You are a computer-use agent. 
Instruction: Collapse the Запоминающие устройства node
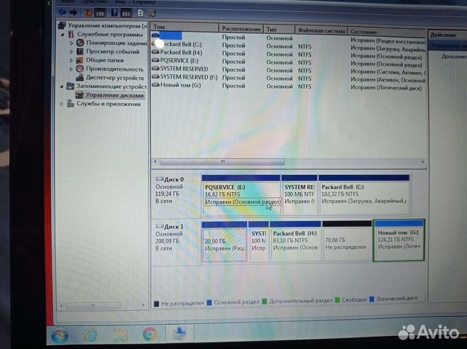click(x=62, y=87)
